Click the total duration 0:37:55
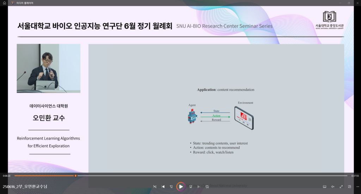 (355, 176)
